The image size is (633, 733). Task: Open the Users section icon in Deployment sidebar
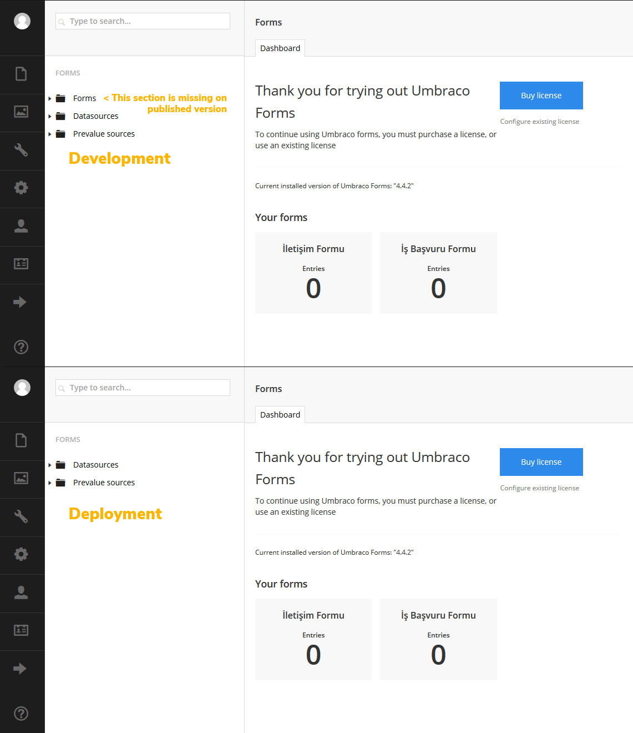[21, 593]
